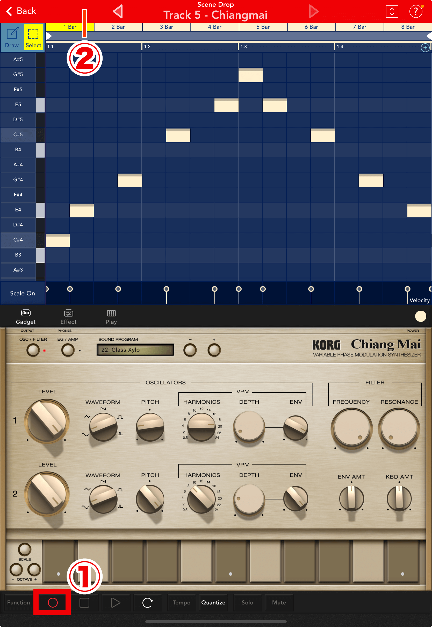This screenshot has height=627, width=432.
Task: Select the 1 Bar tab
Action: [70, 27]
